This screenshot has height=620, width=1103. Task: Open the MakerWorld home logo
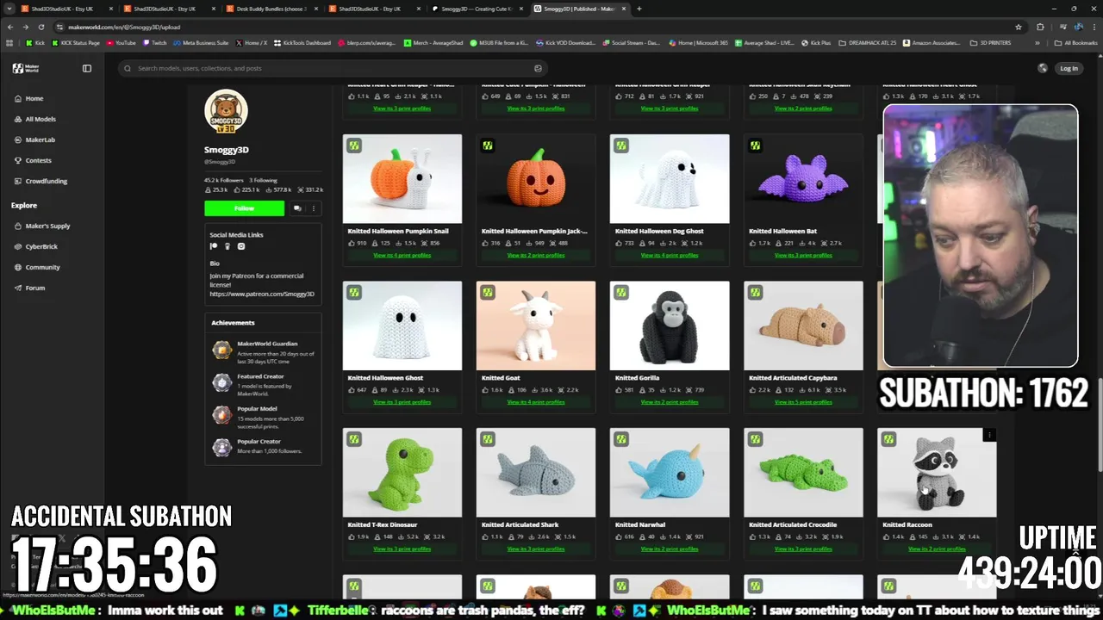pos(25,68)
